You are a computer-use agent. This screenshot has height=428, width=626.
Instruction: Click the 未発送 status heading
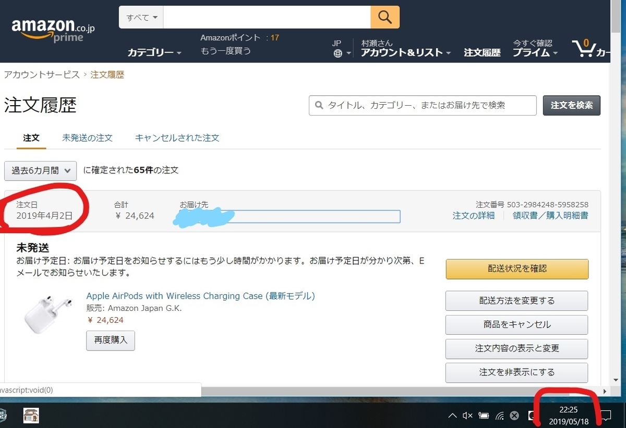33,247
